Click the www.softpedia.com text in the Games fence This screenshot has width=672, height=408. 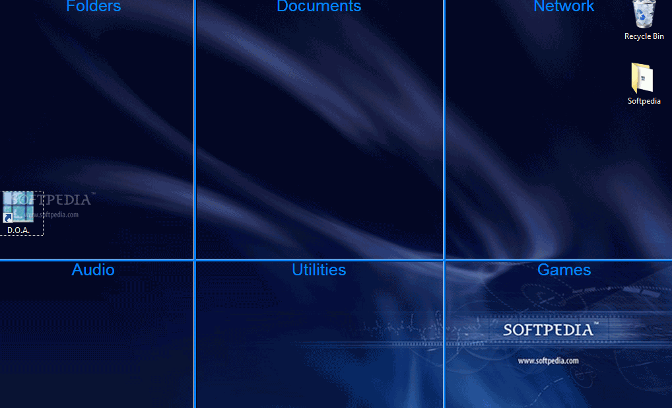[550, 360]
